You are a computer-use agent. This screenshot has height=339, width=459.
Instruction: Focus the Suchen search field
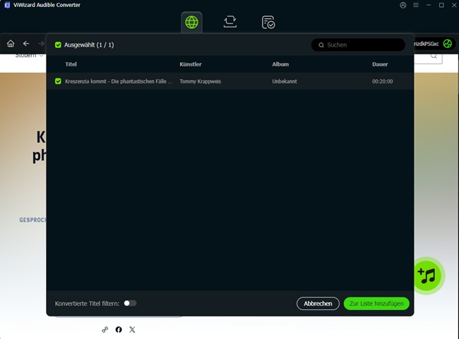[x=358, y=45]
